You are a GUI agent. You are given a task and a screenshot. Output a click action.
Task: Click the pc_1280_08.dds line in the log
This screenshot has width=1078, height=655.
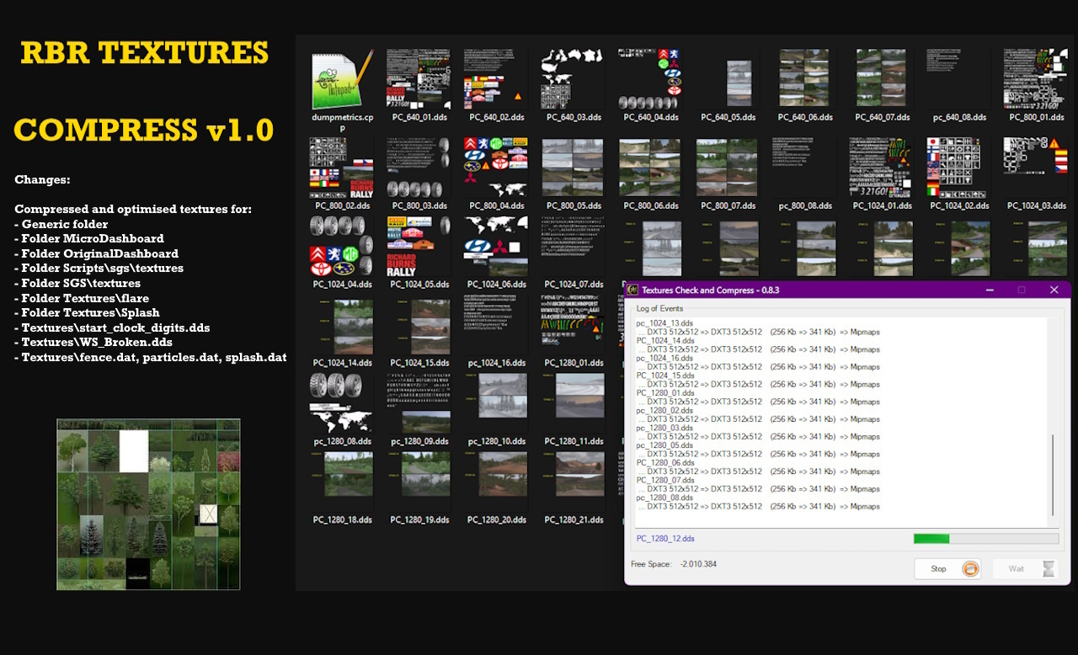pyautogui.click(x=664, y=498)
